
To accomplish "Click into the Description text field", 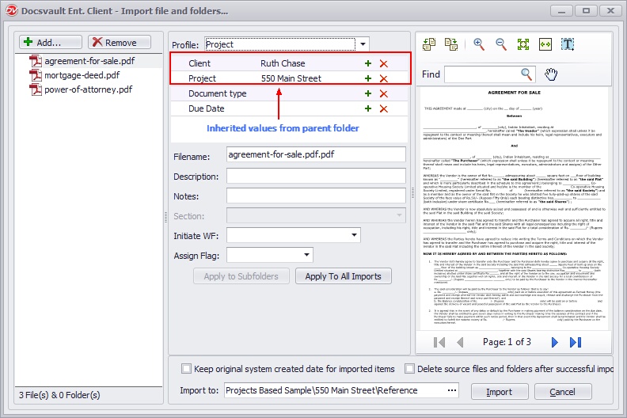I will [x=316, y=177].
